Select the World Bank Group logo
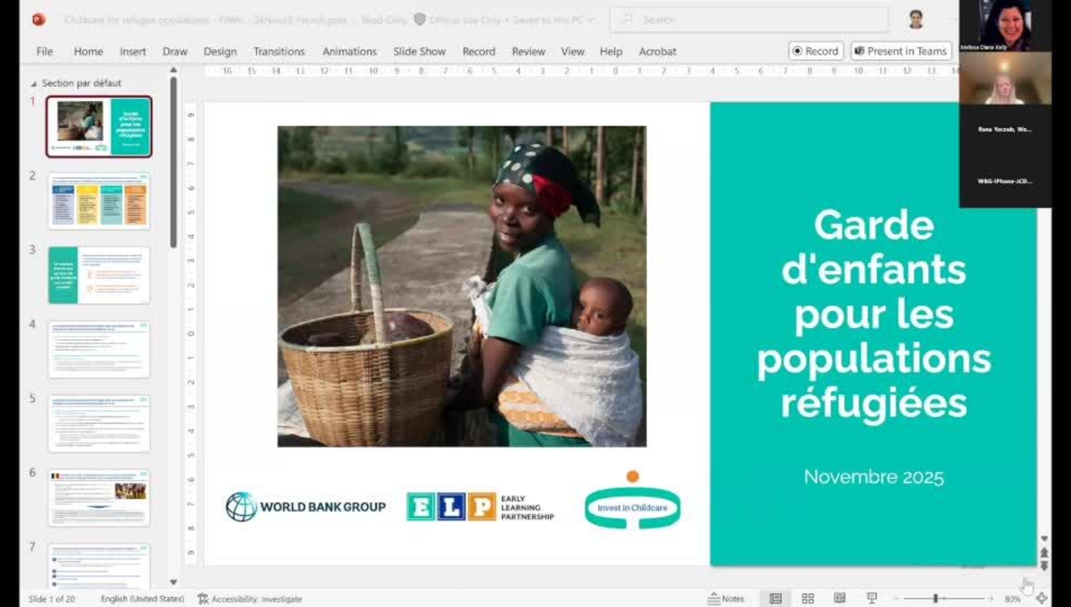1071x607 pixels. 305,507
